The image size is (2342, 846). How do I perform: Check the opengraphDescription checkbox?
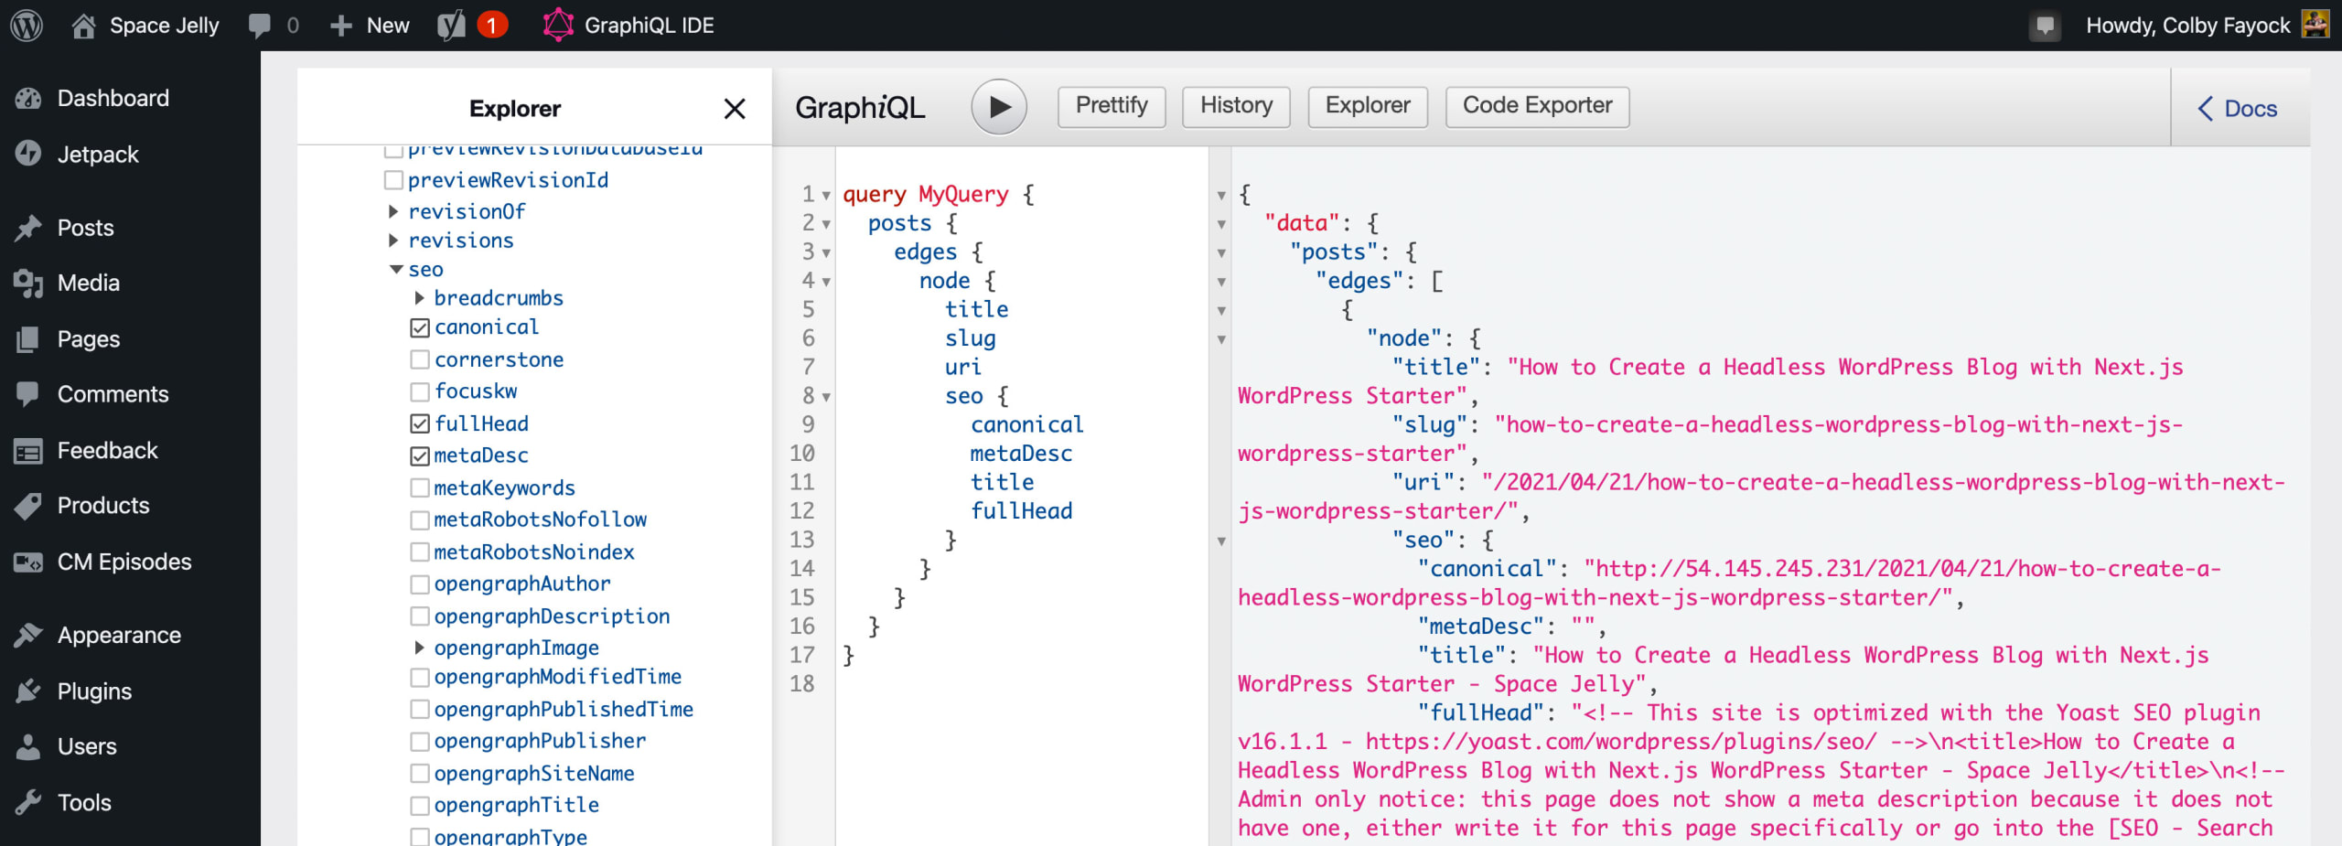(420, 616)
